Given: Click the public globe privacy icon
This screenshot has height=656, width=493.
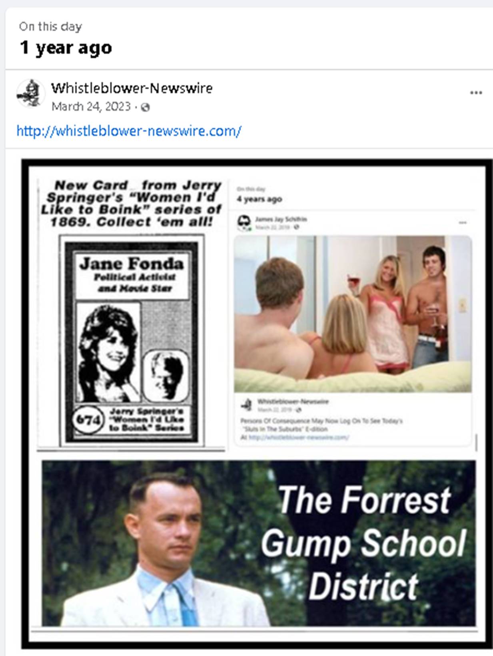Looking at the screenshot, I should coord(146,107).
